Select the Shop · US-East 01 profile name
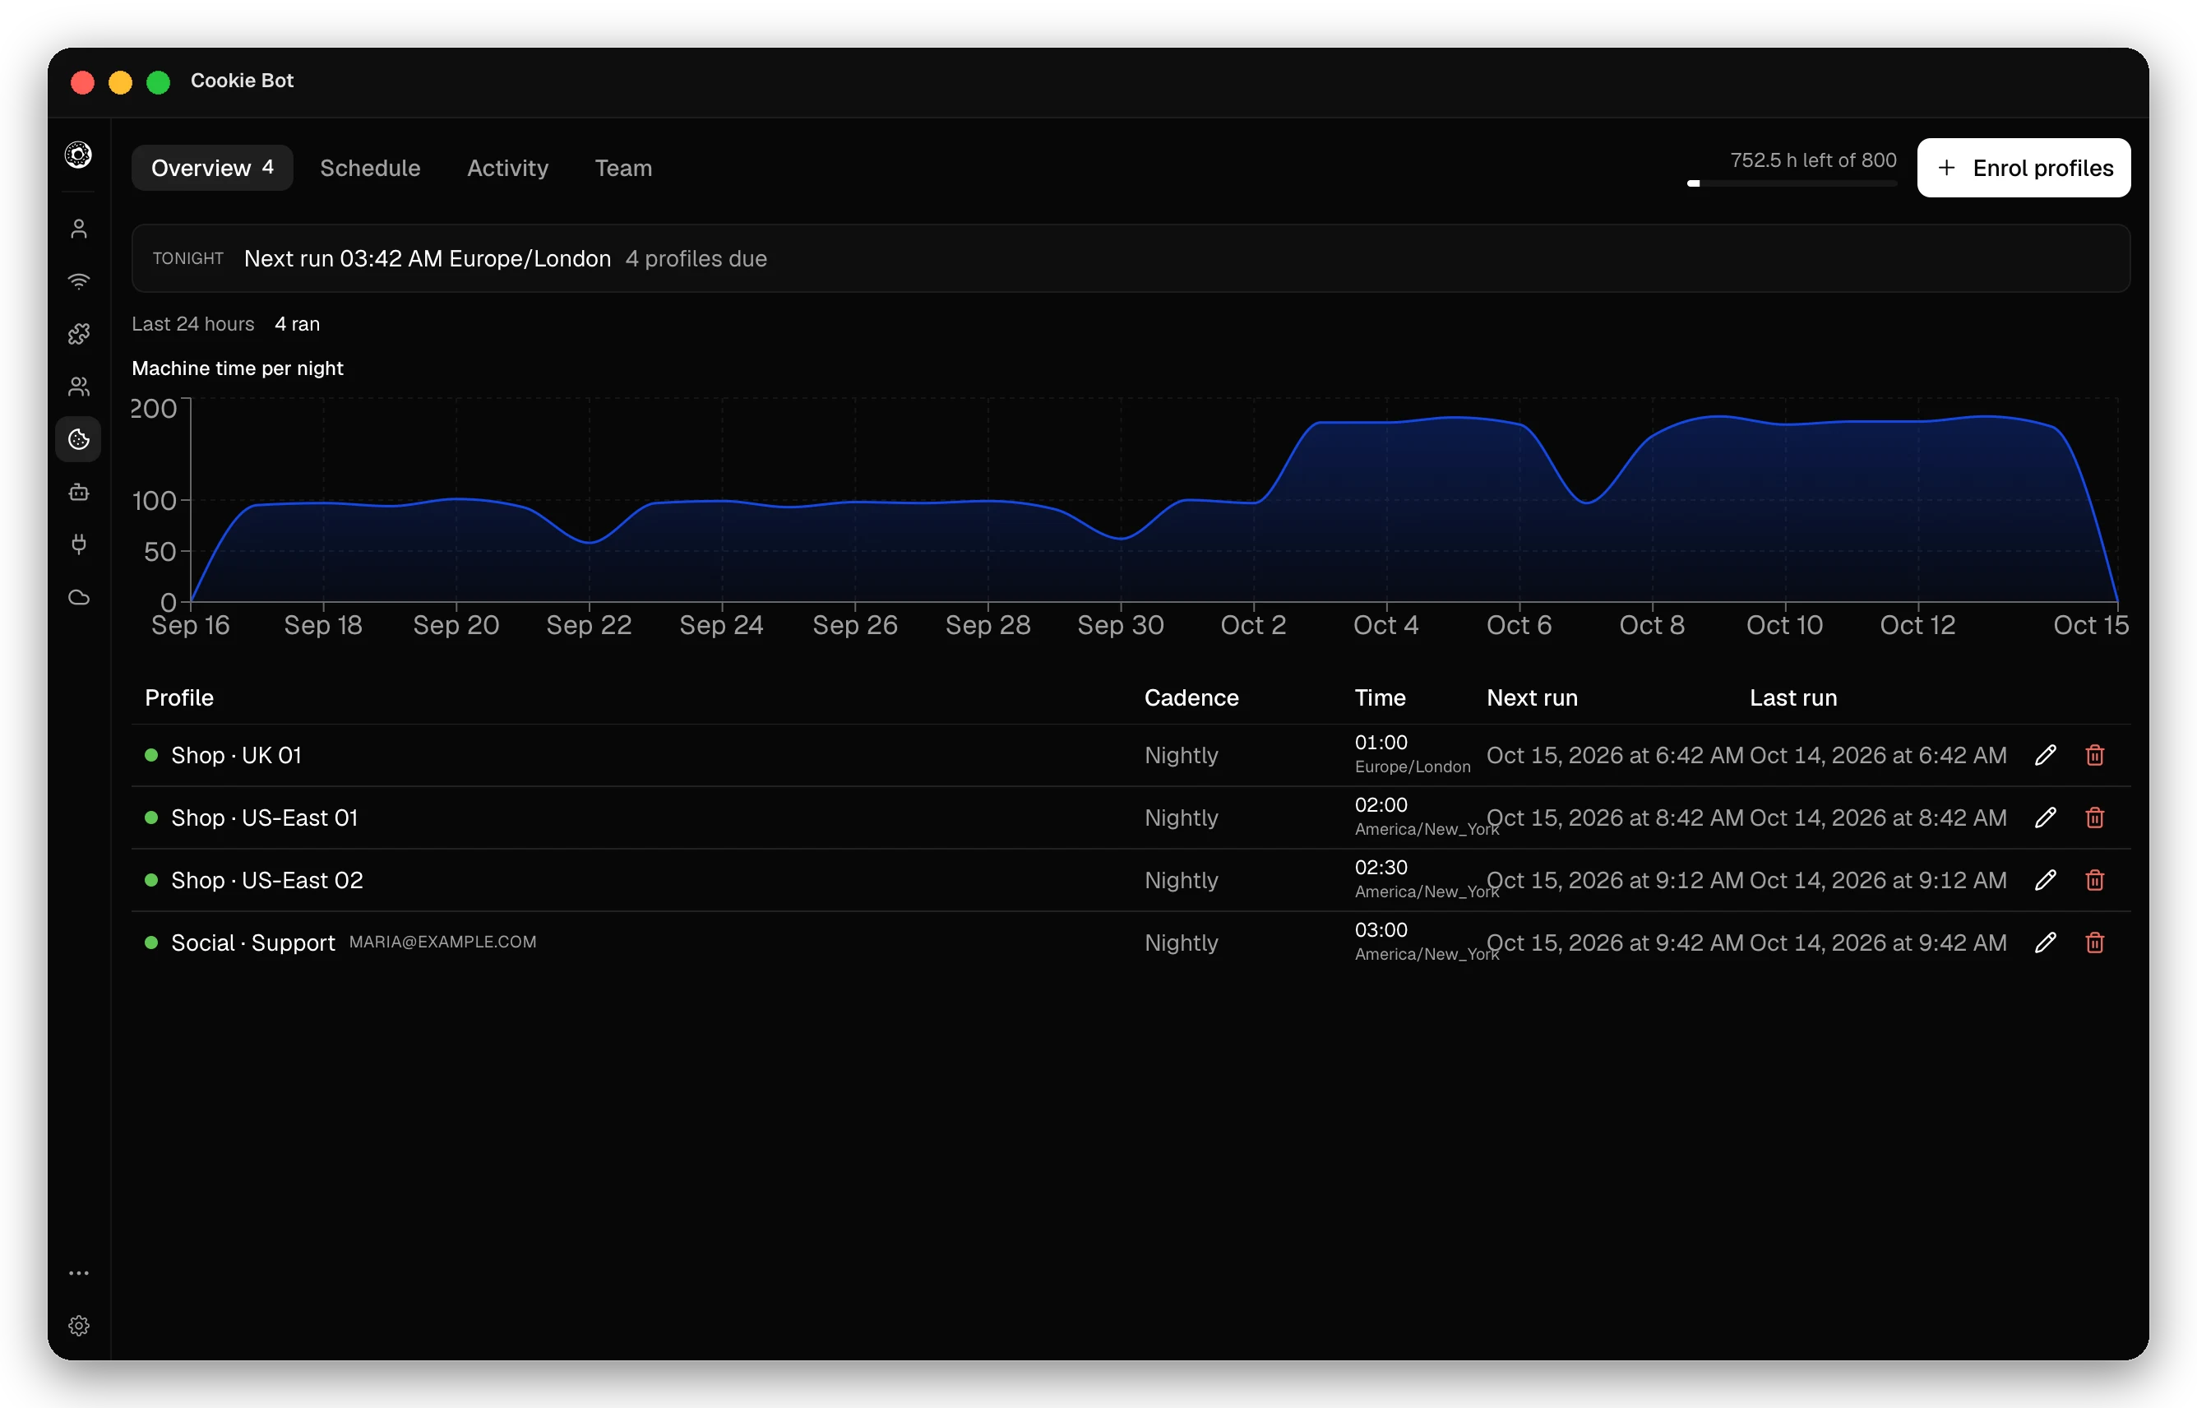The width and height of the screenshot is (2197, 1408). (x=264, y=817)
